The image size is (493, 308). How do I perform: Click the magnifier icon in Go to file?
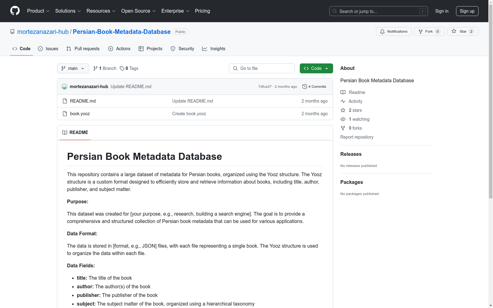[x=235, y=68]
